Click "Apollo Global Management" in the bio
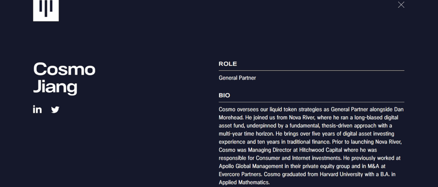The image size is (438, 187). tap(255, 166)
